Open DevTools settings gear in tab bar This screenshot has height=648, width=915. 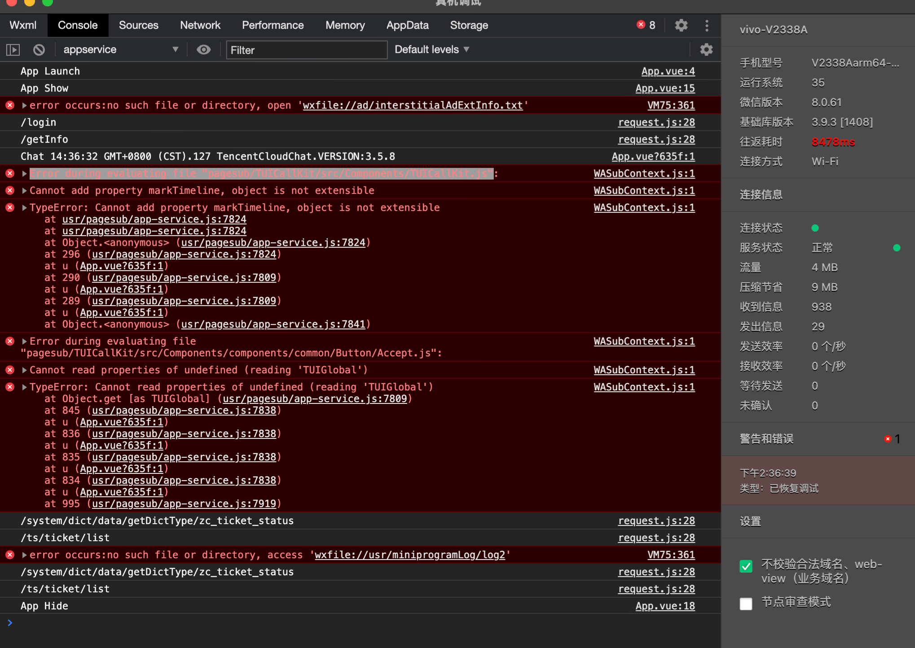(x=681, y=25)
